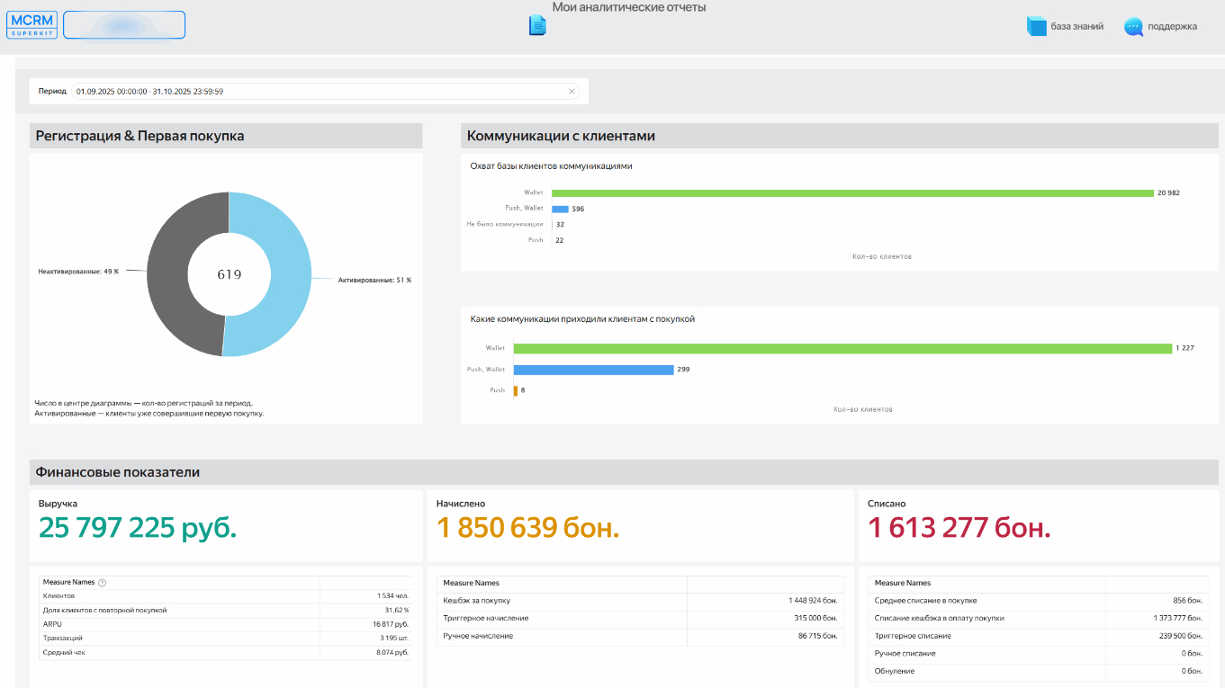The height and width of the screenshot is (688, 1225).
Task: Click the Начислено 1 850 639 бон. value
Action: click(x=527, y=529)
